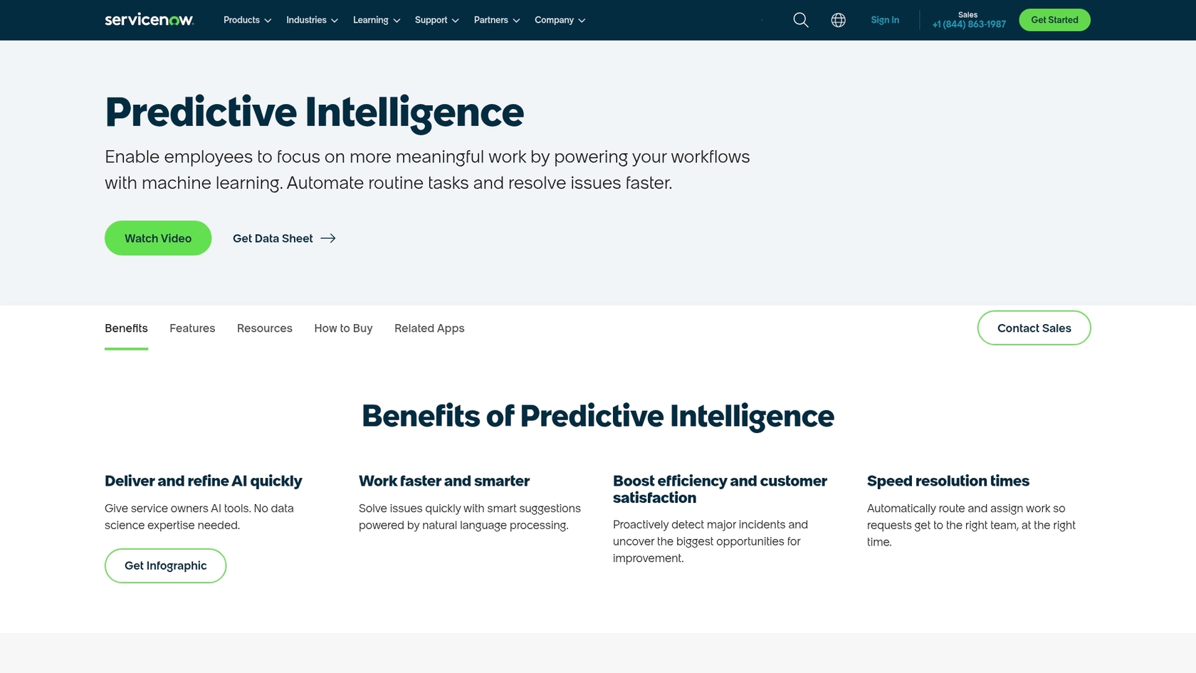Open the Company dropdown
Screen dimensions: 1196x673
[x=560, y=20]
